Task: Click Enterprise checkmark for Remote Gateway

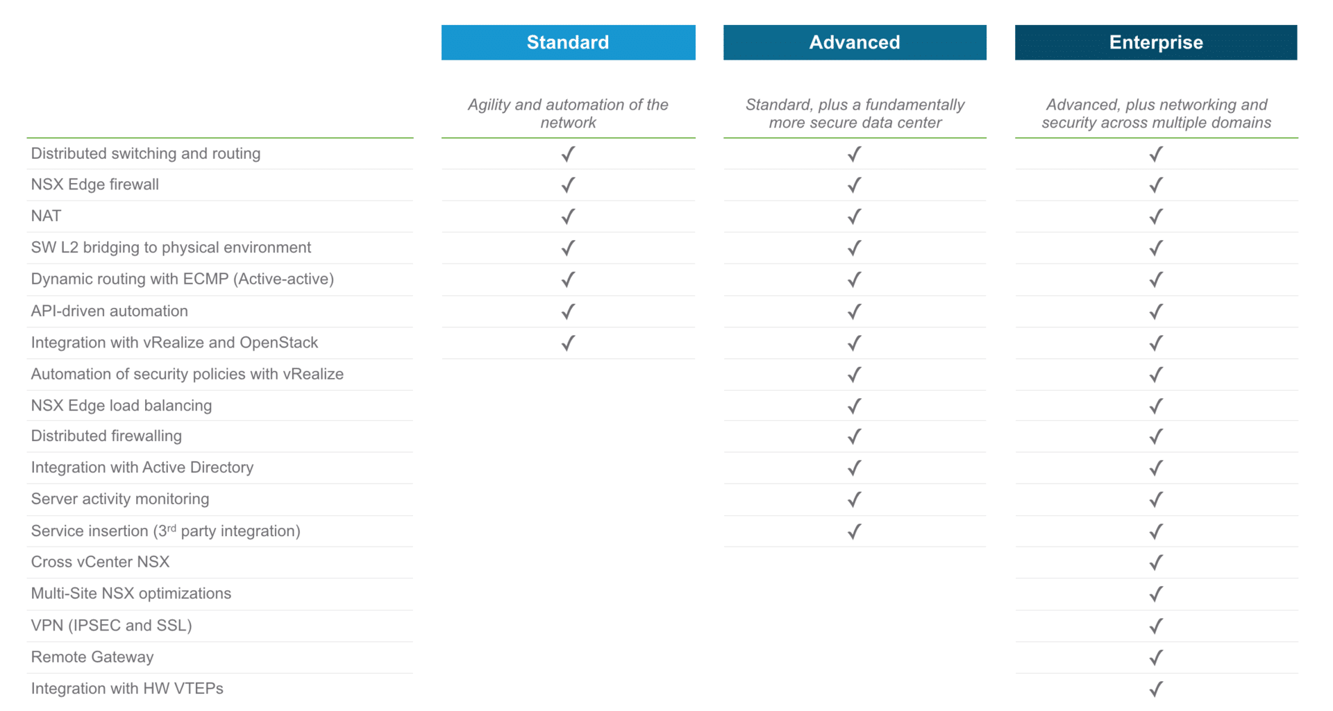Action: coord(1155,658)
